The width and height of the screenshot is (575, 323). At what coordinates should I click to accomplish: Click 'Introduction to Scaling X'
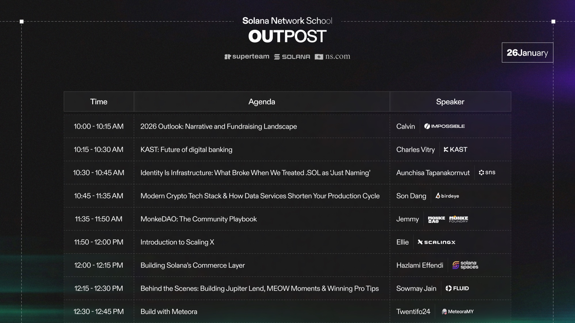(177, 242)
